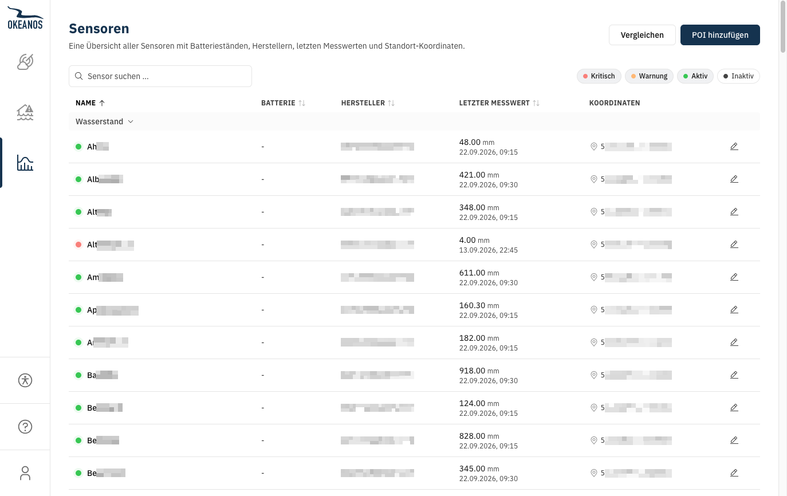Edit the sensor with 182.00 mm reading
The height and width of the screenshot is (496, 787).
[x=734, y=343]
